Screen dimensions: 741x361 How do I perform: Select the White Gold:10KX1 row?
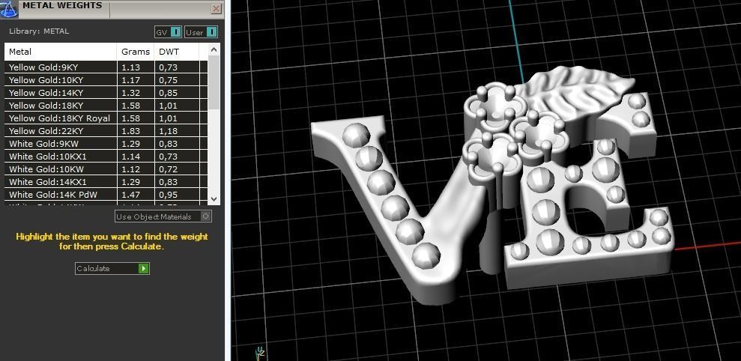click(106, 157)
